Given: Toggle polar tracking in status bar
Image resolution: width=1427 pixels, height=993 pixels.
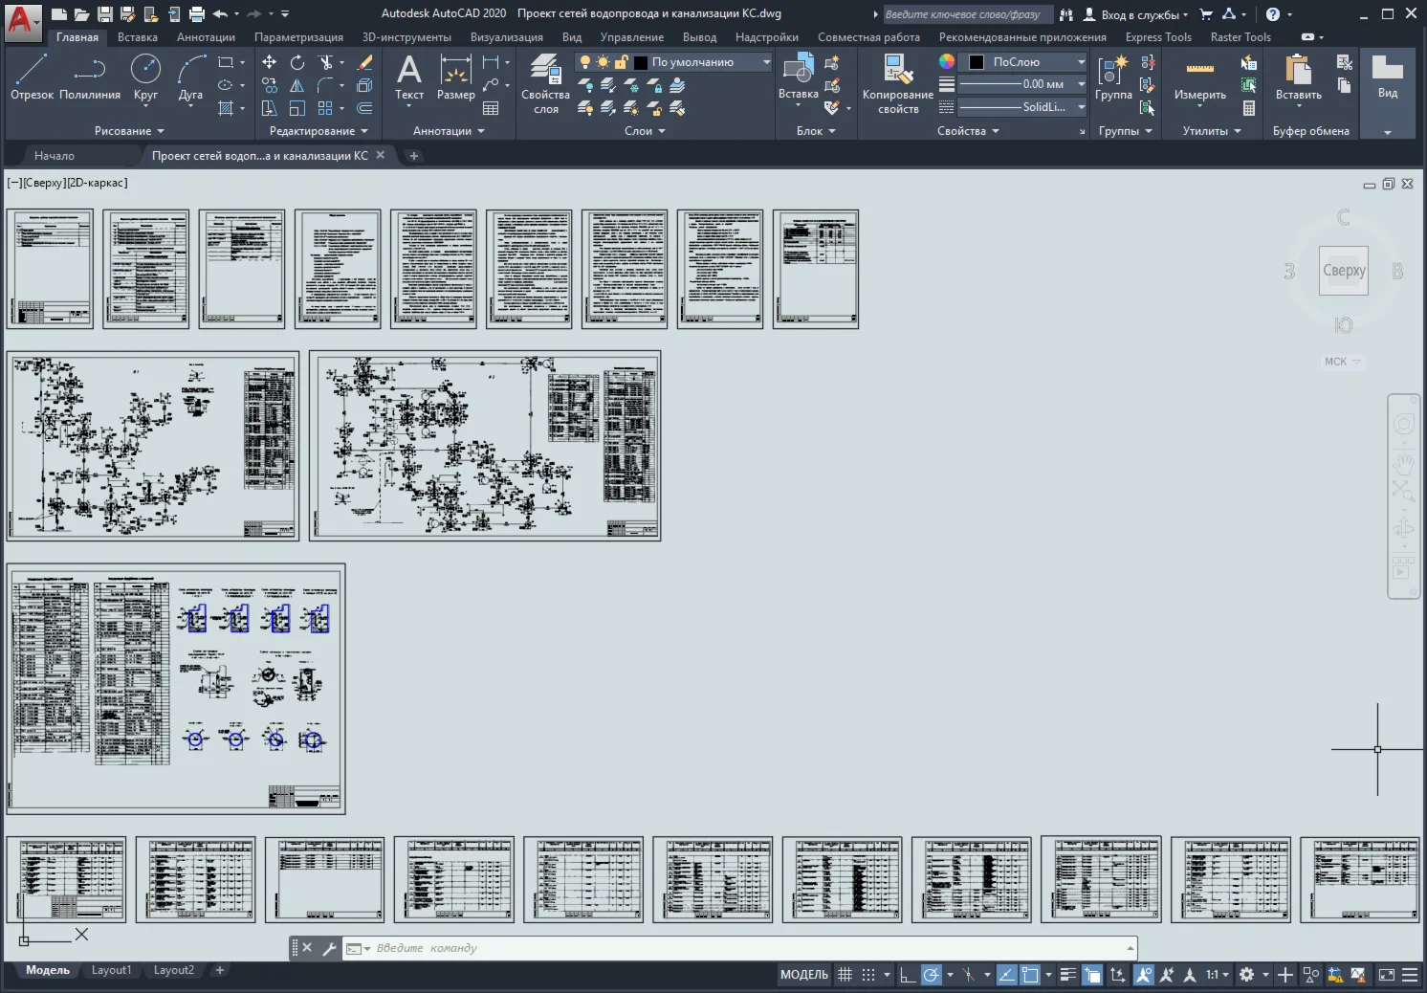Looking at the screenshot, I should point(931,975).
